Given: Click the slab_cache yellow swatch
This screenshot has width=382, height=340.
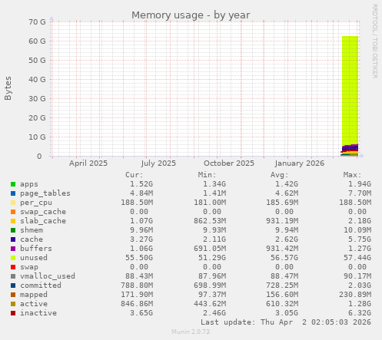Looking at the screenshot, I should click(x=13, y=221).
